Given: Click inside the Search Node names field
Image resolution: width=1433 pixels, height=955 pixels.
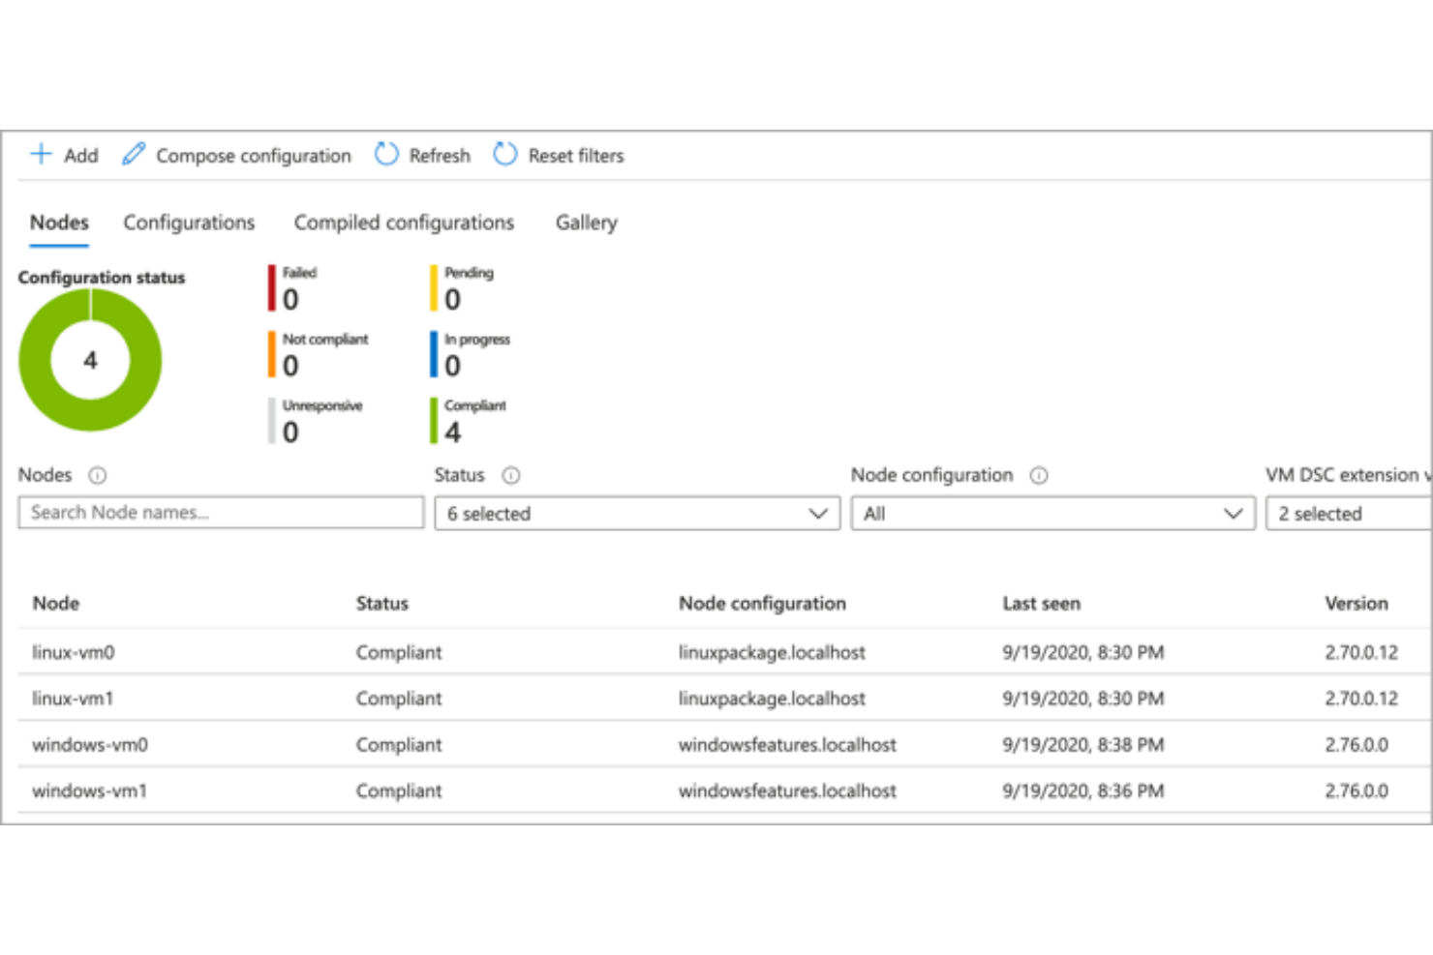Looking at the screenshot, I should [220, 512].
